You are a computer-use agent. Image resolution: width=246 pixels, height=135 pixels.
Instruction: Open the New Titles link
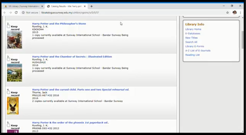coord(191,38)
